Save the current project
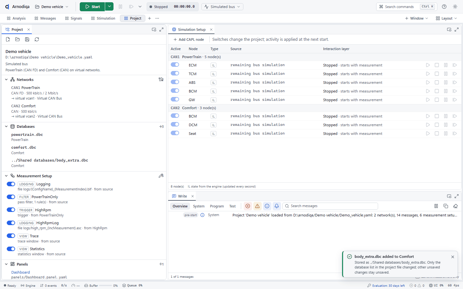This screenshot has height=289, width=463. point(27,39)
